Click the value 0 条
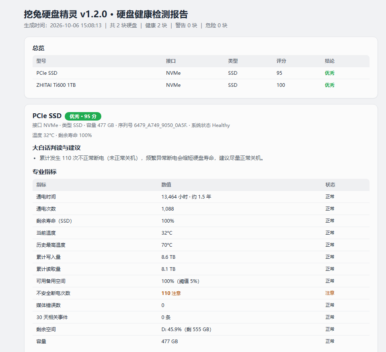 click(x=166, y=317)
